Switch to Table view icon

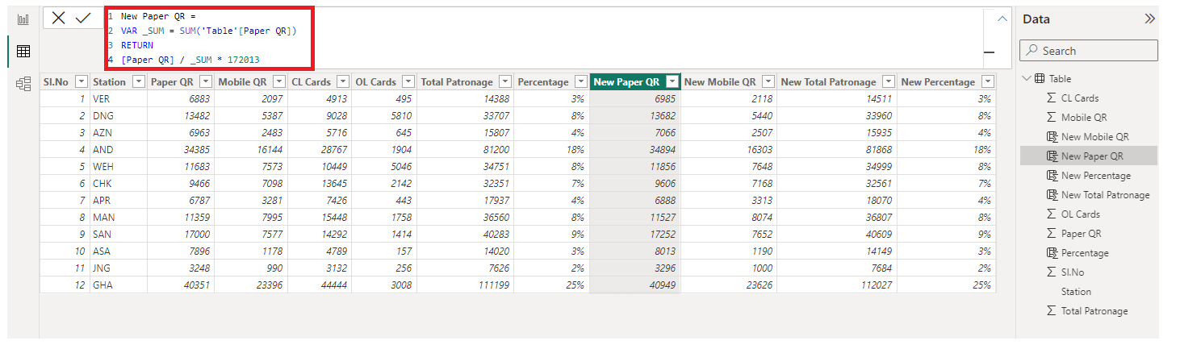(23, 51)
